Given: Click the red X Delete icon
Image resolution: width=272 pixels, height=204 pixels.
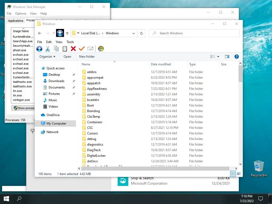Looking at the screenshot, I should (x=73, y=49).
